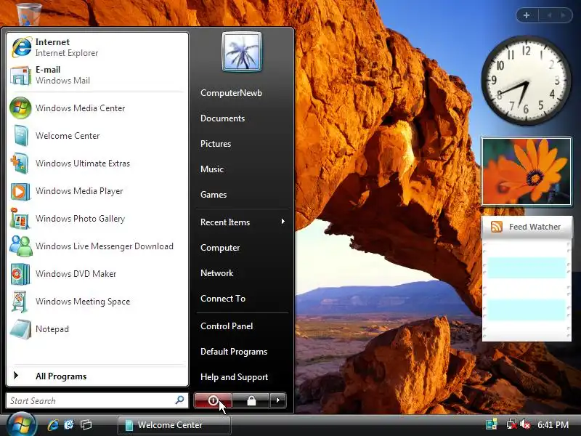Viewport: 581px width, 436px height.
Task: Click Switch between windows Quick Launch icon
Action: 86,425
